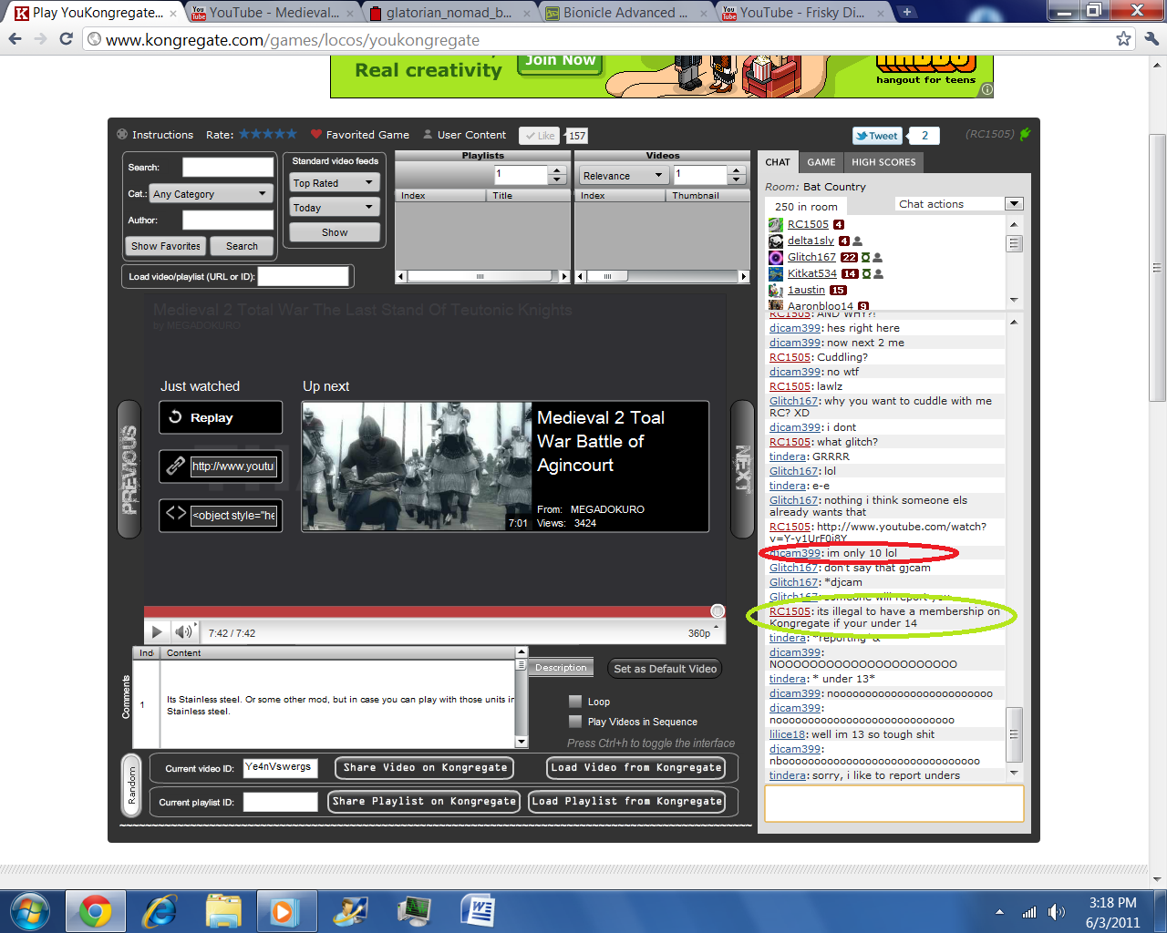Open Favorited Game heart option
This screenshot has height=933, width=1167.
[360, 135]
